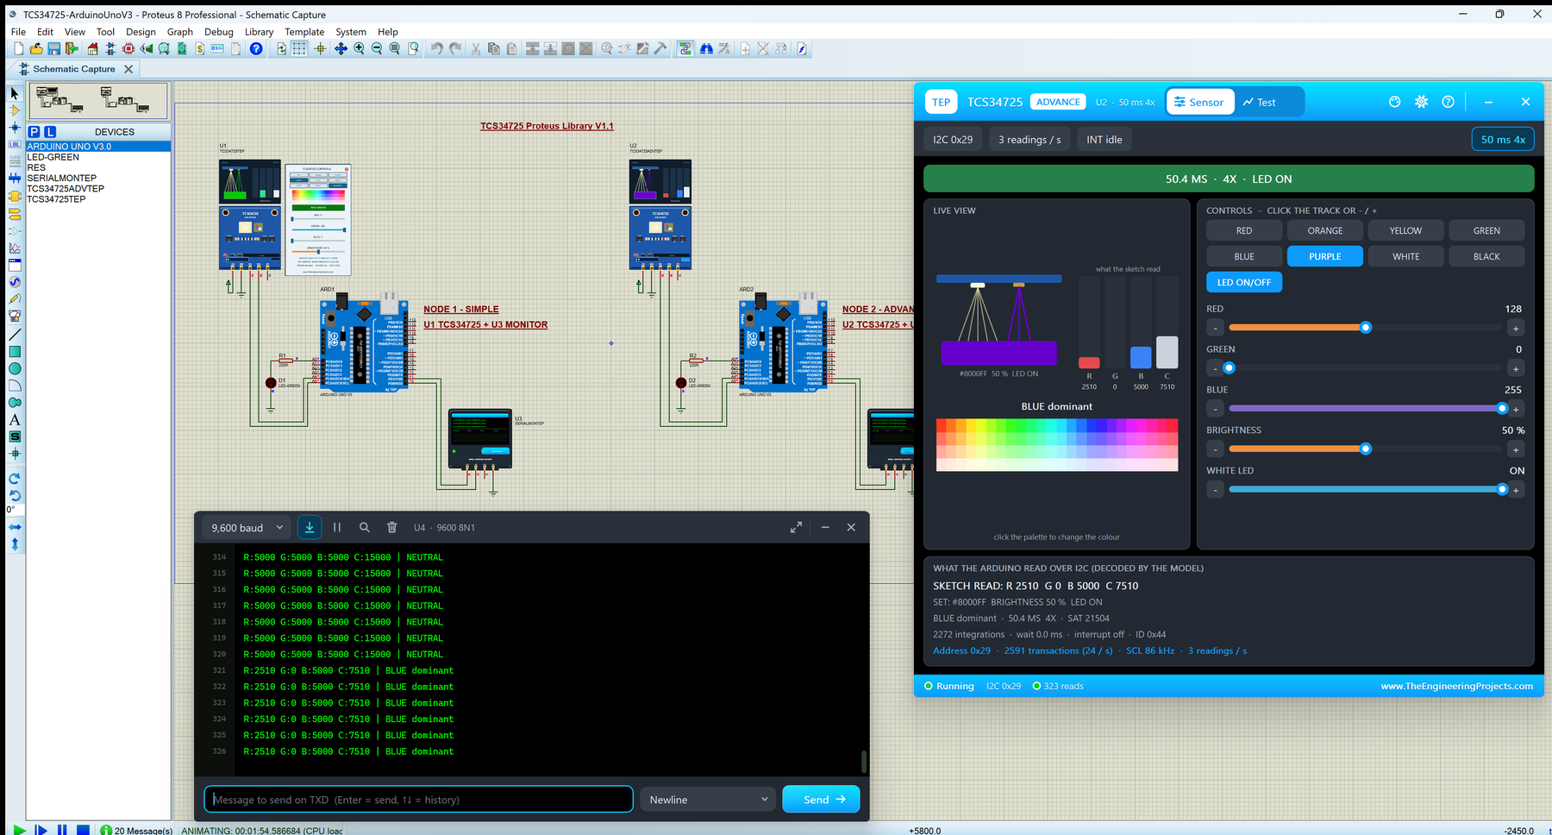
Task: Select the 2D Graphics Line tool
Action: click(x=15, y=334)
